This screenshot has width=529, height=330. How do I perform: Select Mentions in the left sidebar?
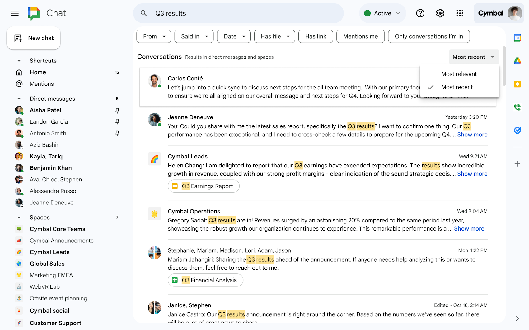coord(42,84)
